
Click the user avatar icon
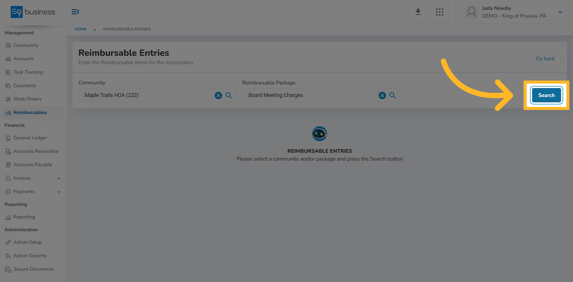(x=472, y=12)
